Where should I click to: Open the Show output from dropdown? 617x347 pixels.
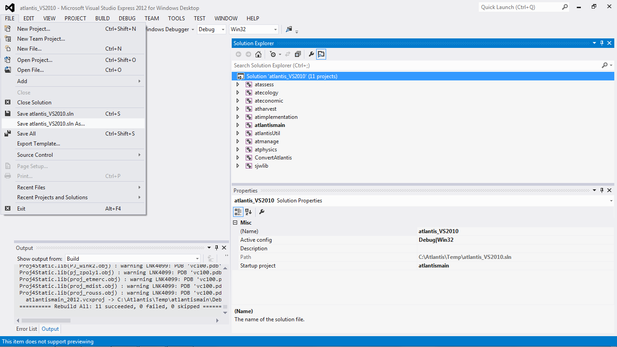(x=133, y=259)
